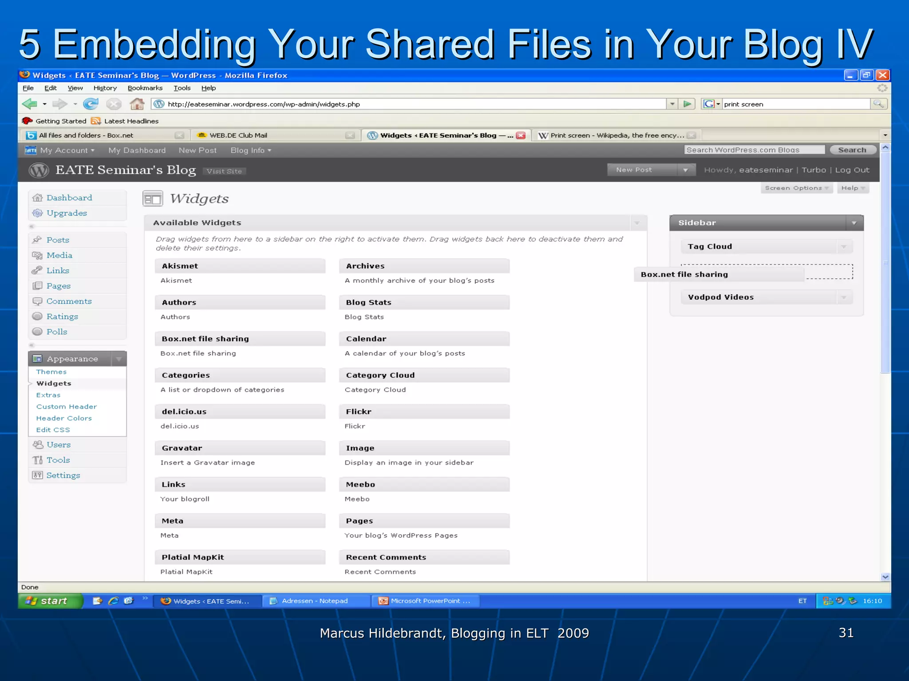This screenshot has height=681, width=909.
Task: Open the New Post button dropdown arrow
Action: click(x=686, y=170)
